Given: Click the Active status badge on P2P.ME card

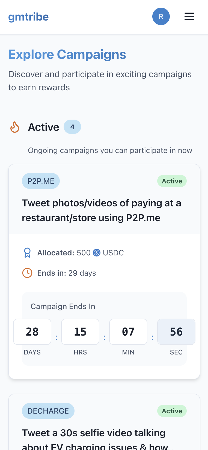Looking at the screenshot, I should (172, 181).
